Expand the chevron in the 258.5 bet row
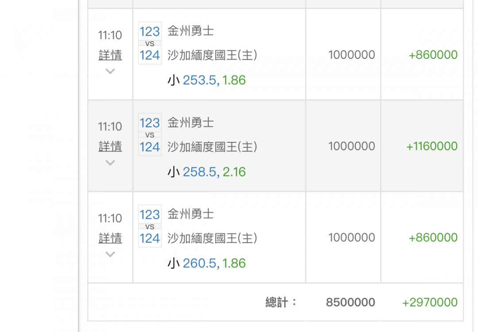Viewport: 478px width, 332px height. pyautogui.click(x=110, y=163)
